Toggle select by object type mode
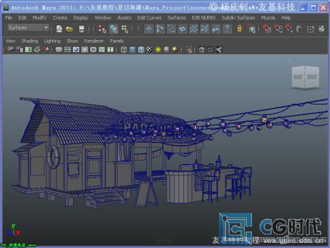 point(114,29)
